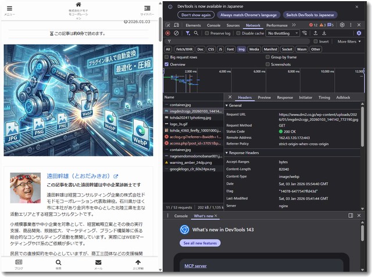The image size is (372, 277).
Task: Open the Timing tab of request
Action: [324, 97]
